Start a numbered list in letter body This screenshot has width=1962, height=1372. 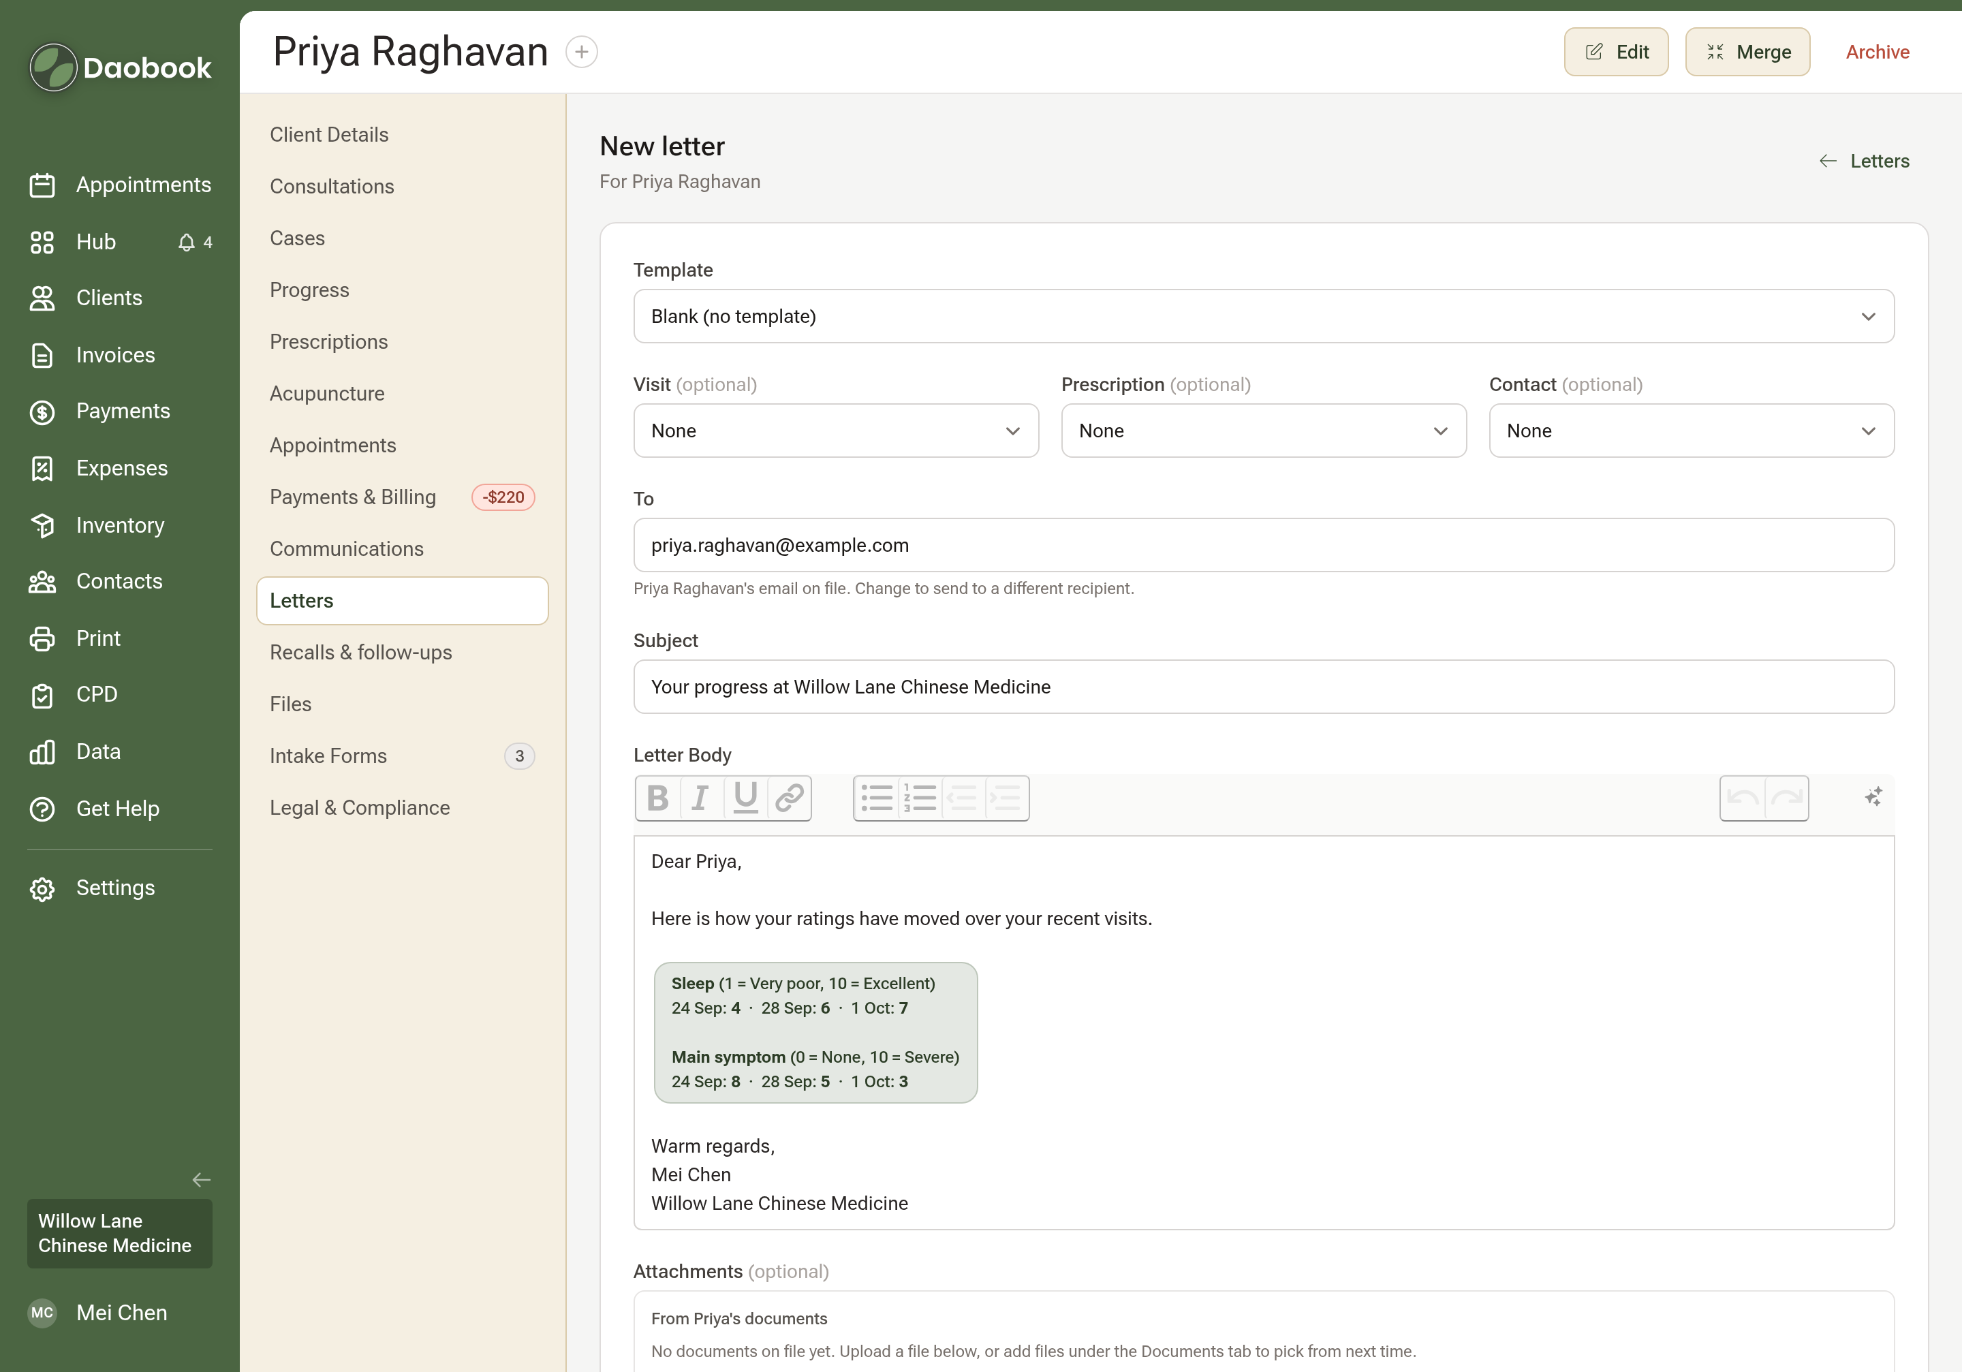(x=920, y=798)
